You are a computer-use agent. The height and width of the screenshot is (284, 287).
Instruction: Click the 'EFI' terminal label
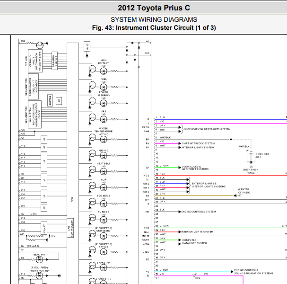pos(148,212)
